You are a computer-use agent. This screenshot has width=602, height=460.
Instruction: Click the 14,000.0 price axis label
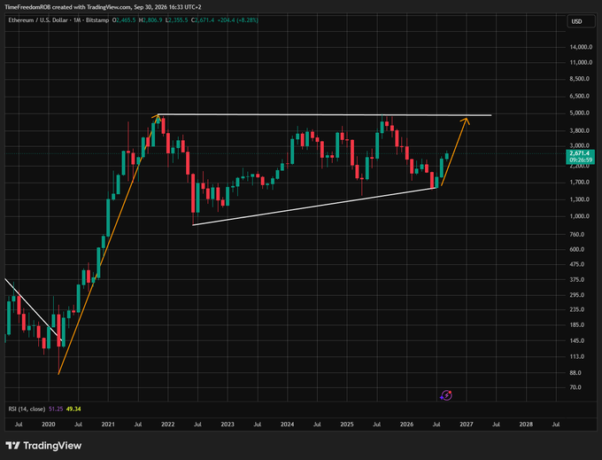coord(581,47)
